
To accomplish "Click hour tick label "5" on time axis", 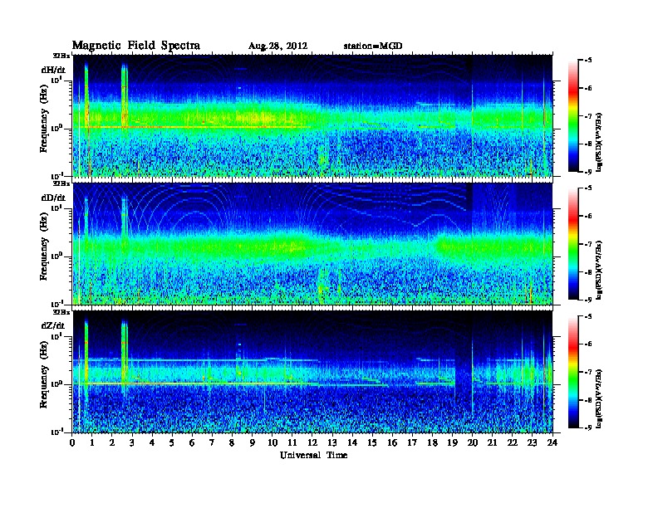I will tap(172, 442).
